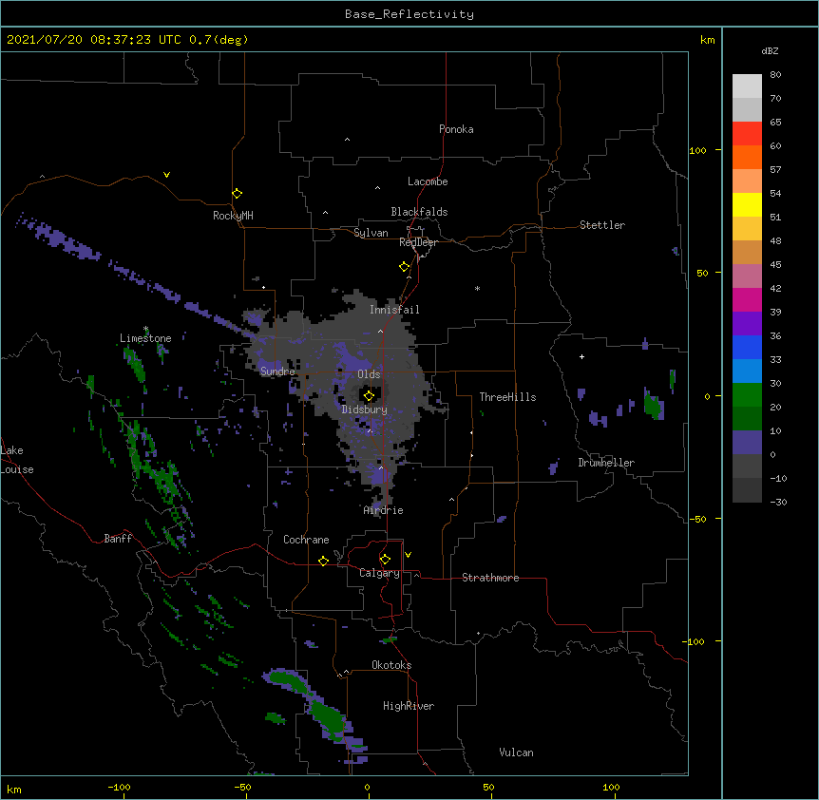Click the ThreeHills label
819x800 pixels.
507,397
